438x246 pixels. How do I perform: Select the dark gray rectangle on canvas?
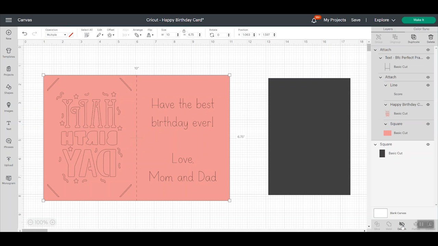[x=309, y=136]
